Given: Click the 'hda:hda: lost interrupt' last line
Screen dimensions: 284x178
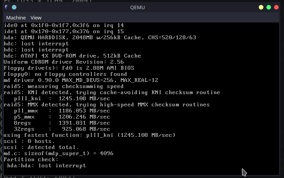Looking at the screenshot, I should [x=46, y=165].
